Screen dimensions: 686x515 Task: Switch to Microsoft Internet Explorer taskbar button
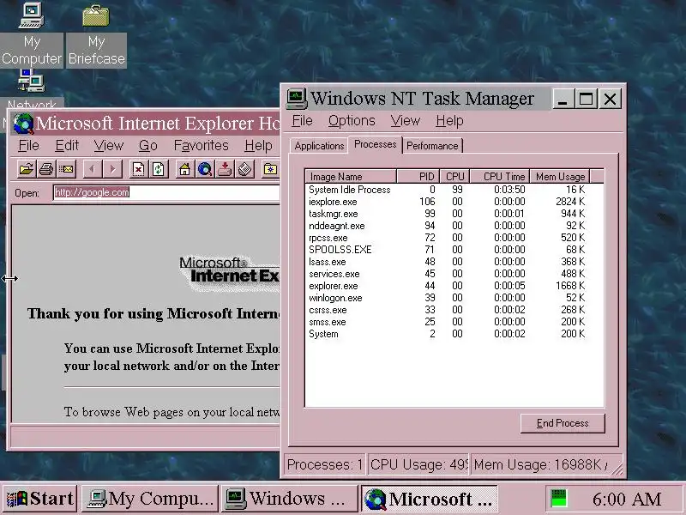pos(430,499)
